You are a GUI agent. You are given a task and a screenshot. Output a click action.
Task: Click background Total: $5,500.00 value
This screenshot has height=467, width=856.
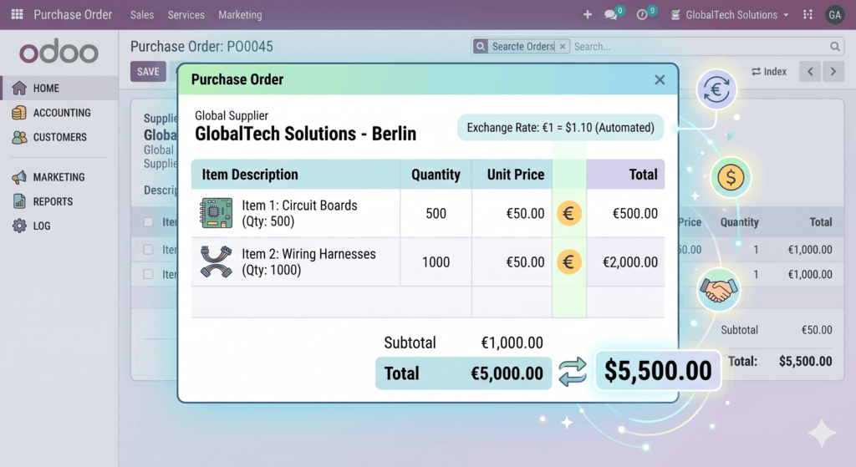805,361
